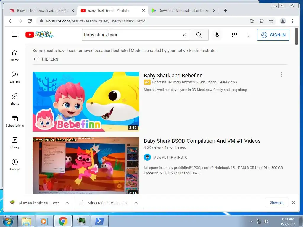Click the Bebefinn video thumbnail

86,102
